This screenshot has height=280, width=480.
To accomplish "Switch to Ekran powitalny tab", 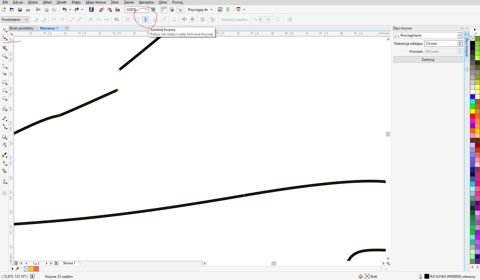I will (x=21, y=28).
